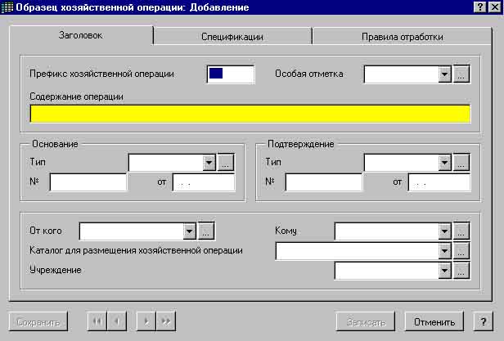Click the title bar help question mark

480,7
